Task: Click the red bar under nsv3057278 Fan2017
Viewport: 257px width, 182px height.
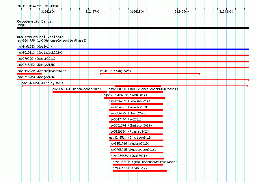Action: click(140, 171)
